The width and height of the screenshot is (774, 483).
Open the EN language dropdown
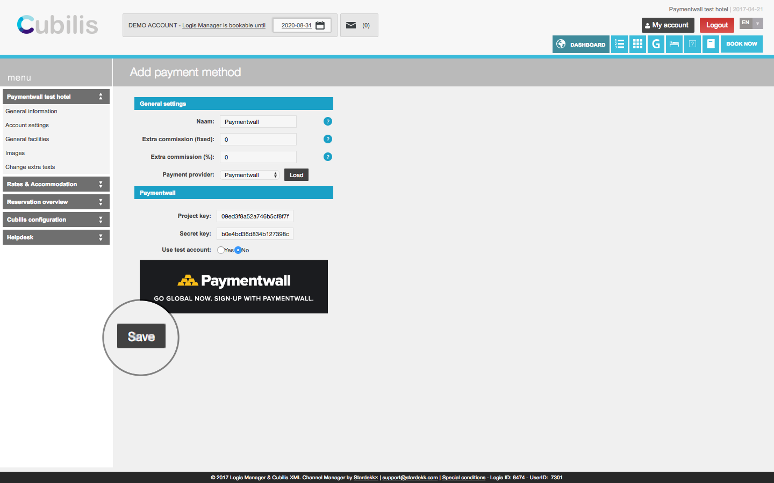click(751, 23)
